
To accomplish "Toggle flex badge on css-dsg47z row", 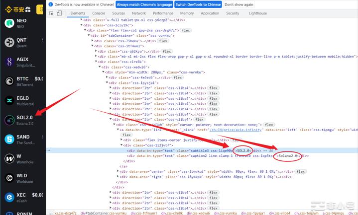I will point(186,30).
